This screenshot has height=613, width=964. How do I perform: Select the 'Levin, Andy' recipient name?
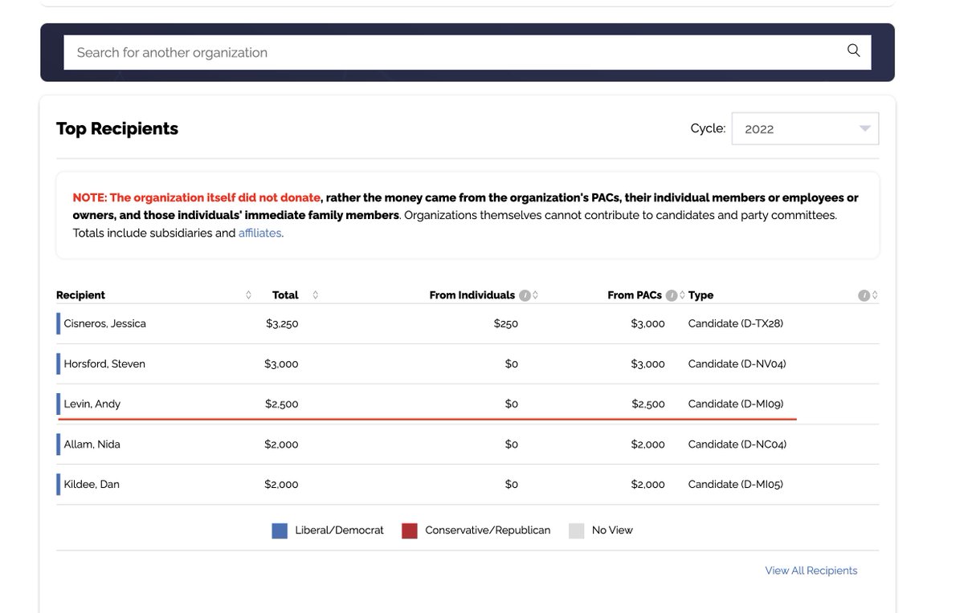92,404
